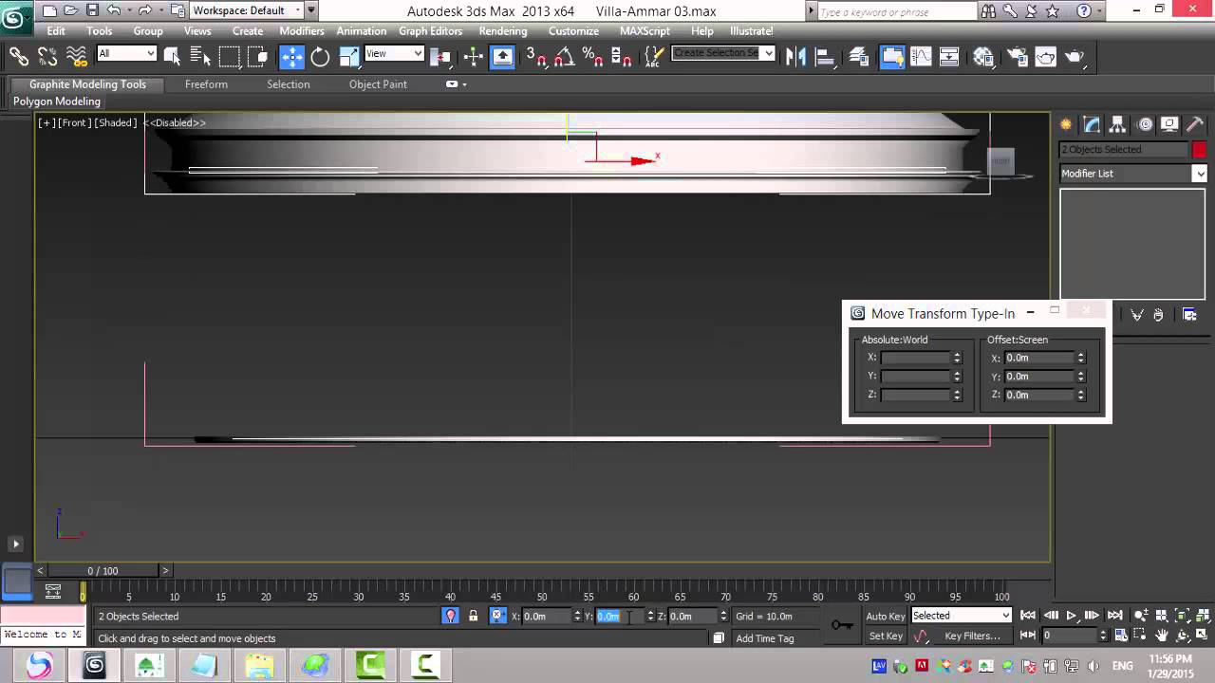Viewport: 1215px width, 683px height.
Task: Click the Set Key button
Action: pyautogui.click(x=886, y=637)
